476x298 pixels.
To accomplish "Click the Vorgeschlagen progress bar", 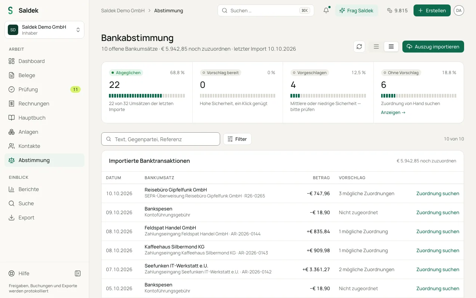I will pyautogui.click(x=328, y=96).
